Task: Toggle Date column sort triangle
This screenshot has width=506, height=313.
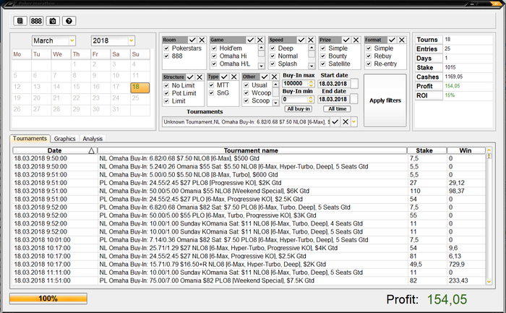Action: tap(91, 150)
